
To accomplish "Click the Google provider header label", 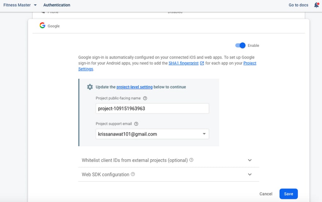I will click(x=53, y=26).
